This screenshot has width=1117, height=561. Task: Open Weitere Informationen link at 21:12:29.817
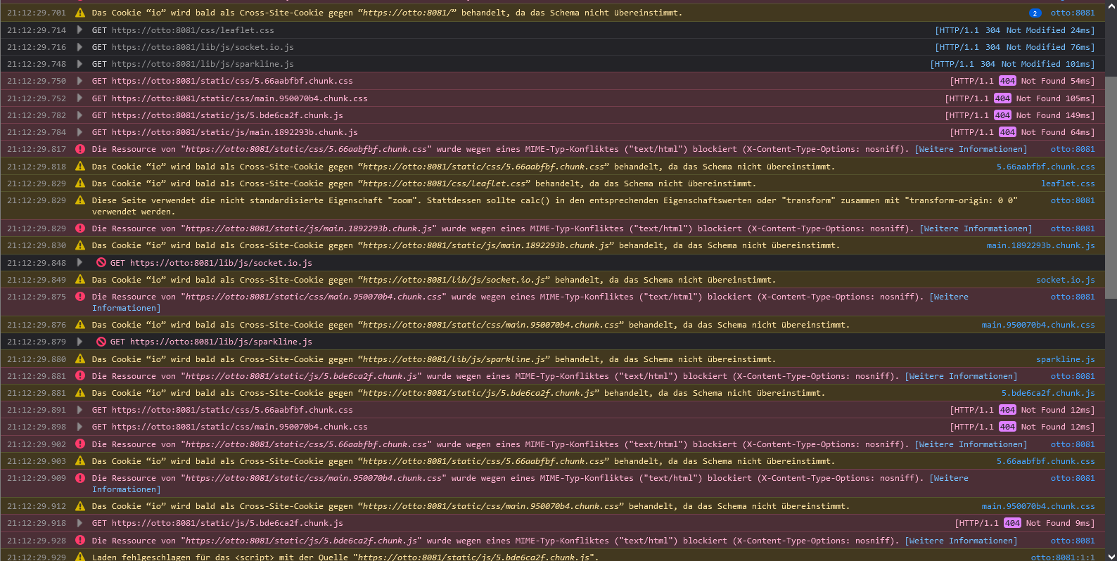click(971, 149)
